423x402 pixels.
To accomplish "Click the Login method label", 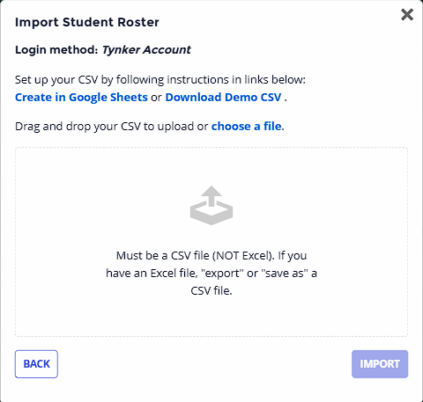I will pos(56,50).
